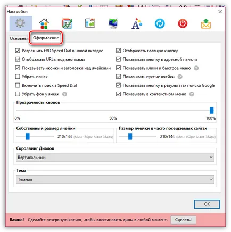Viewport: 231px width, 232px height.
Task: Click help icon next to Показывать пустые ячейки
Action: click(180, 77)
